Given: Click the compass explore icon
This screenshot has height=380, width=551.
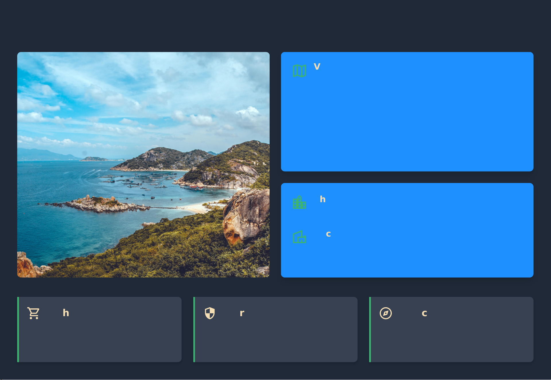Looking at the screenshot, I should (x=385, y=313).
